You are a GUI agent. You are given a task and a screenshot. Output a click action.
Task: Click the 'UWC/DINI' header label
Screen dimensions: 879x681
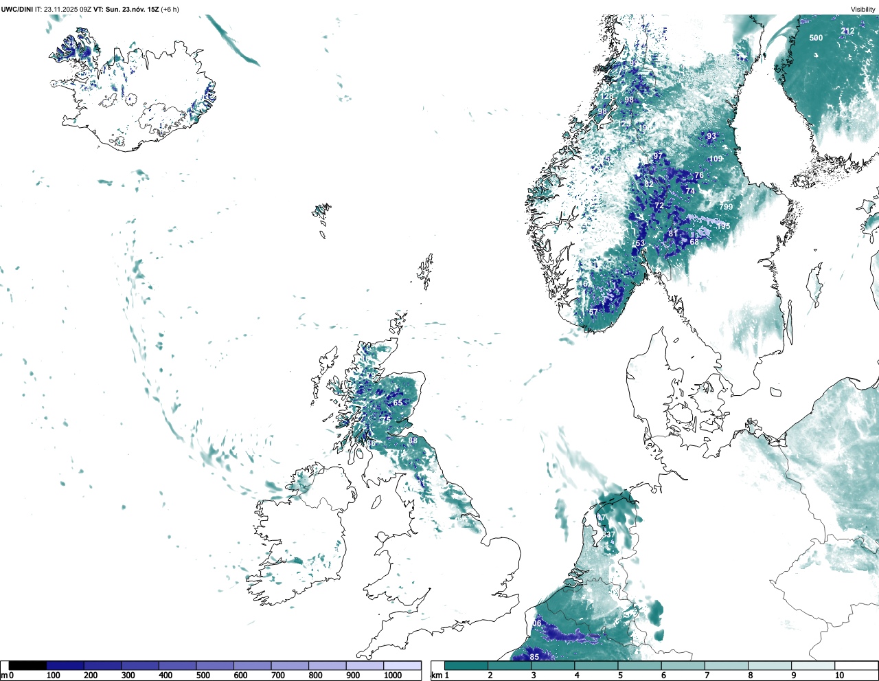click(16, 9)
